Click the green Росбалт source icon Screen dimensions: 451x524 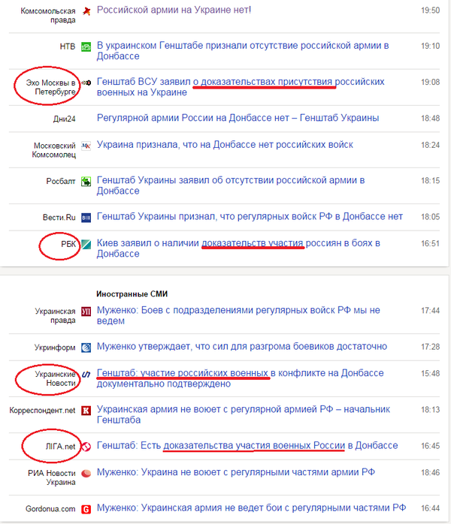(x=86, y=182)
